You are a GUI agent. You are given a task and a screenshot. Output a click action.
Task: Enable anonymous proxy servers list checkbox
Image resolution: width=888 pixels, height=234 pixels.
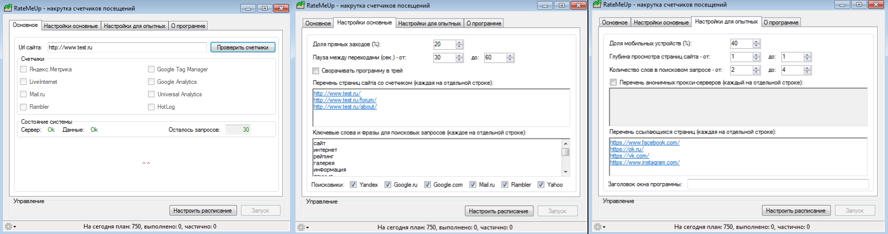(613, 82)
